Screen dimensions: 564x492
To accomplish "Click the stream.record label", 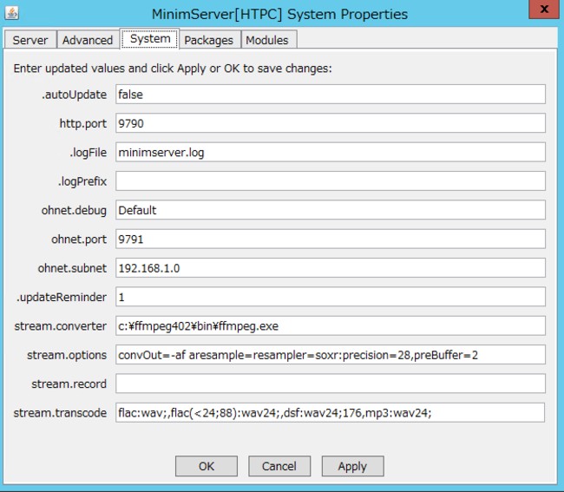I will point(69,384).
